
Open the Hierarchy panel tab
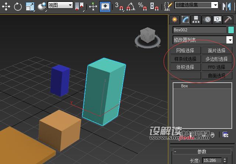coord(196,20)
